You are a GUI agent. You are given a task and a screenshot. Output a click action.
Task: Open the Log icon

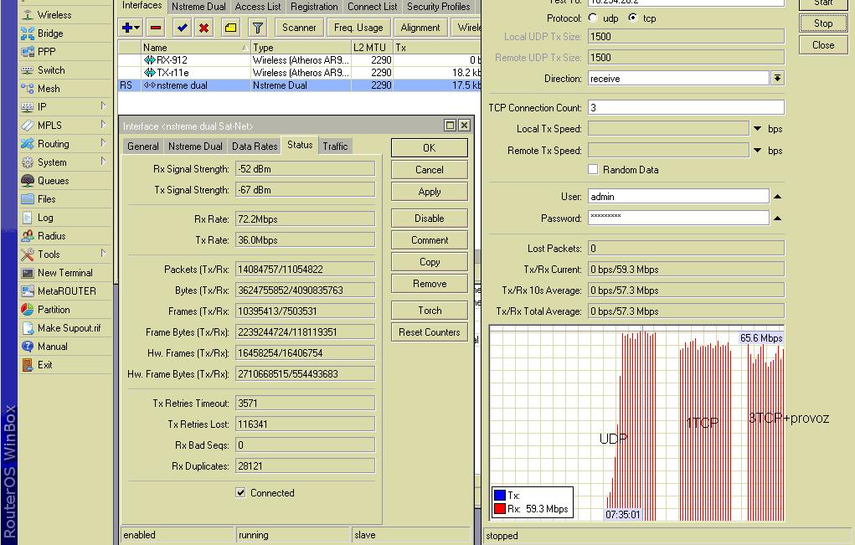(28, 218)
